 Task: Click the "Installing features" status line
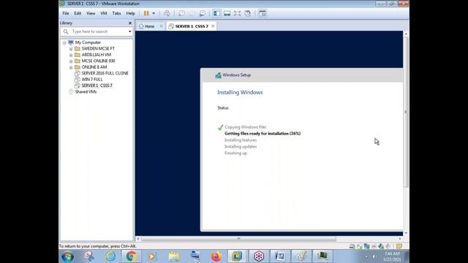coord(241,140)
